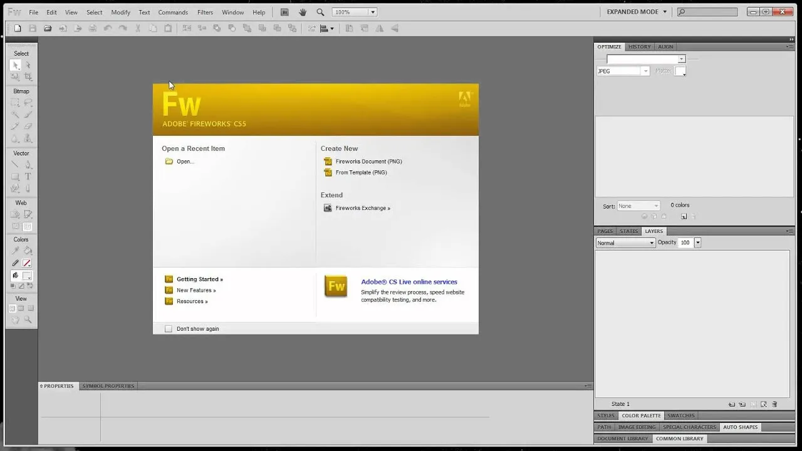This screenshot has width=802, height=451.
Task: Open the Modify menu
Action: click(121, 12)
